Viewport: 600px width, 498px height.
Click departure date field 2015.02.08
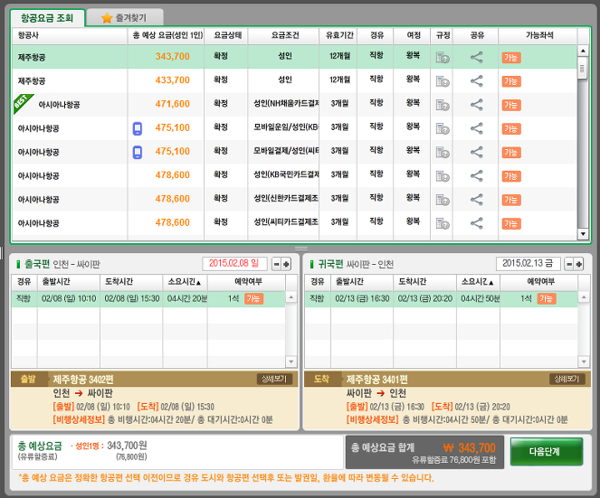(234, 264)
